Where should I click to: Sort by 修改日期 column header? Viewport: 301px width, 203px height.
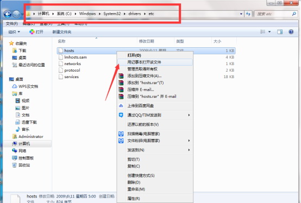click(147, 41)
